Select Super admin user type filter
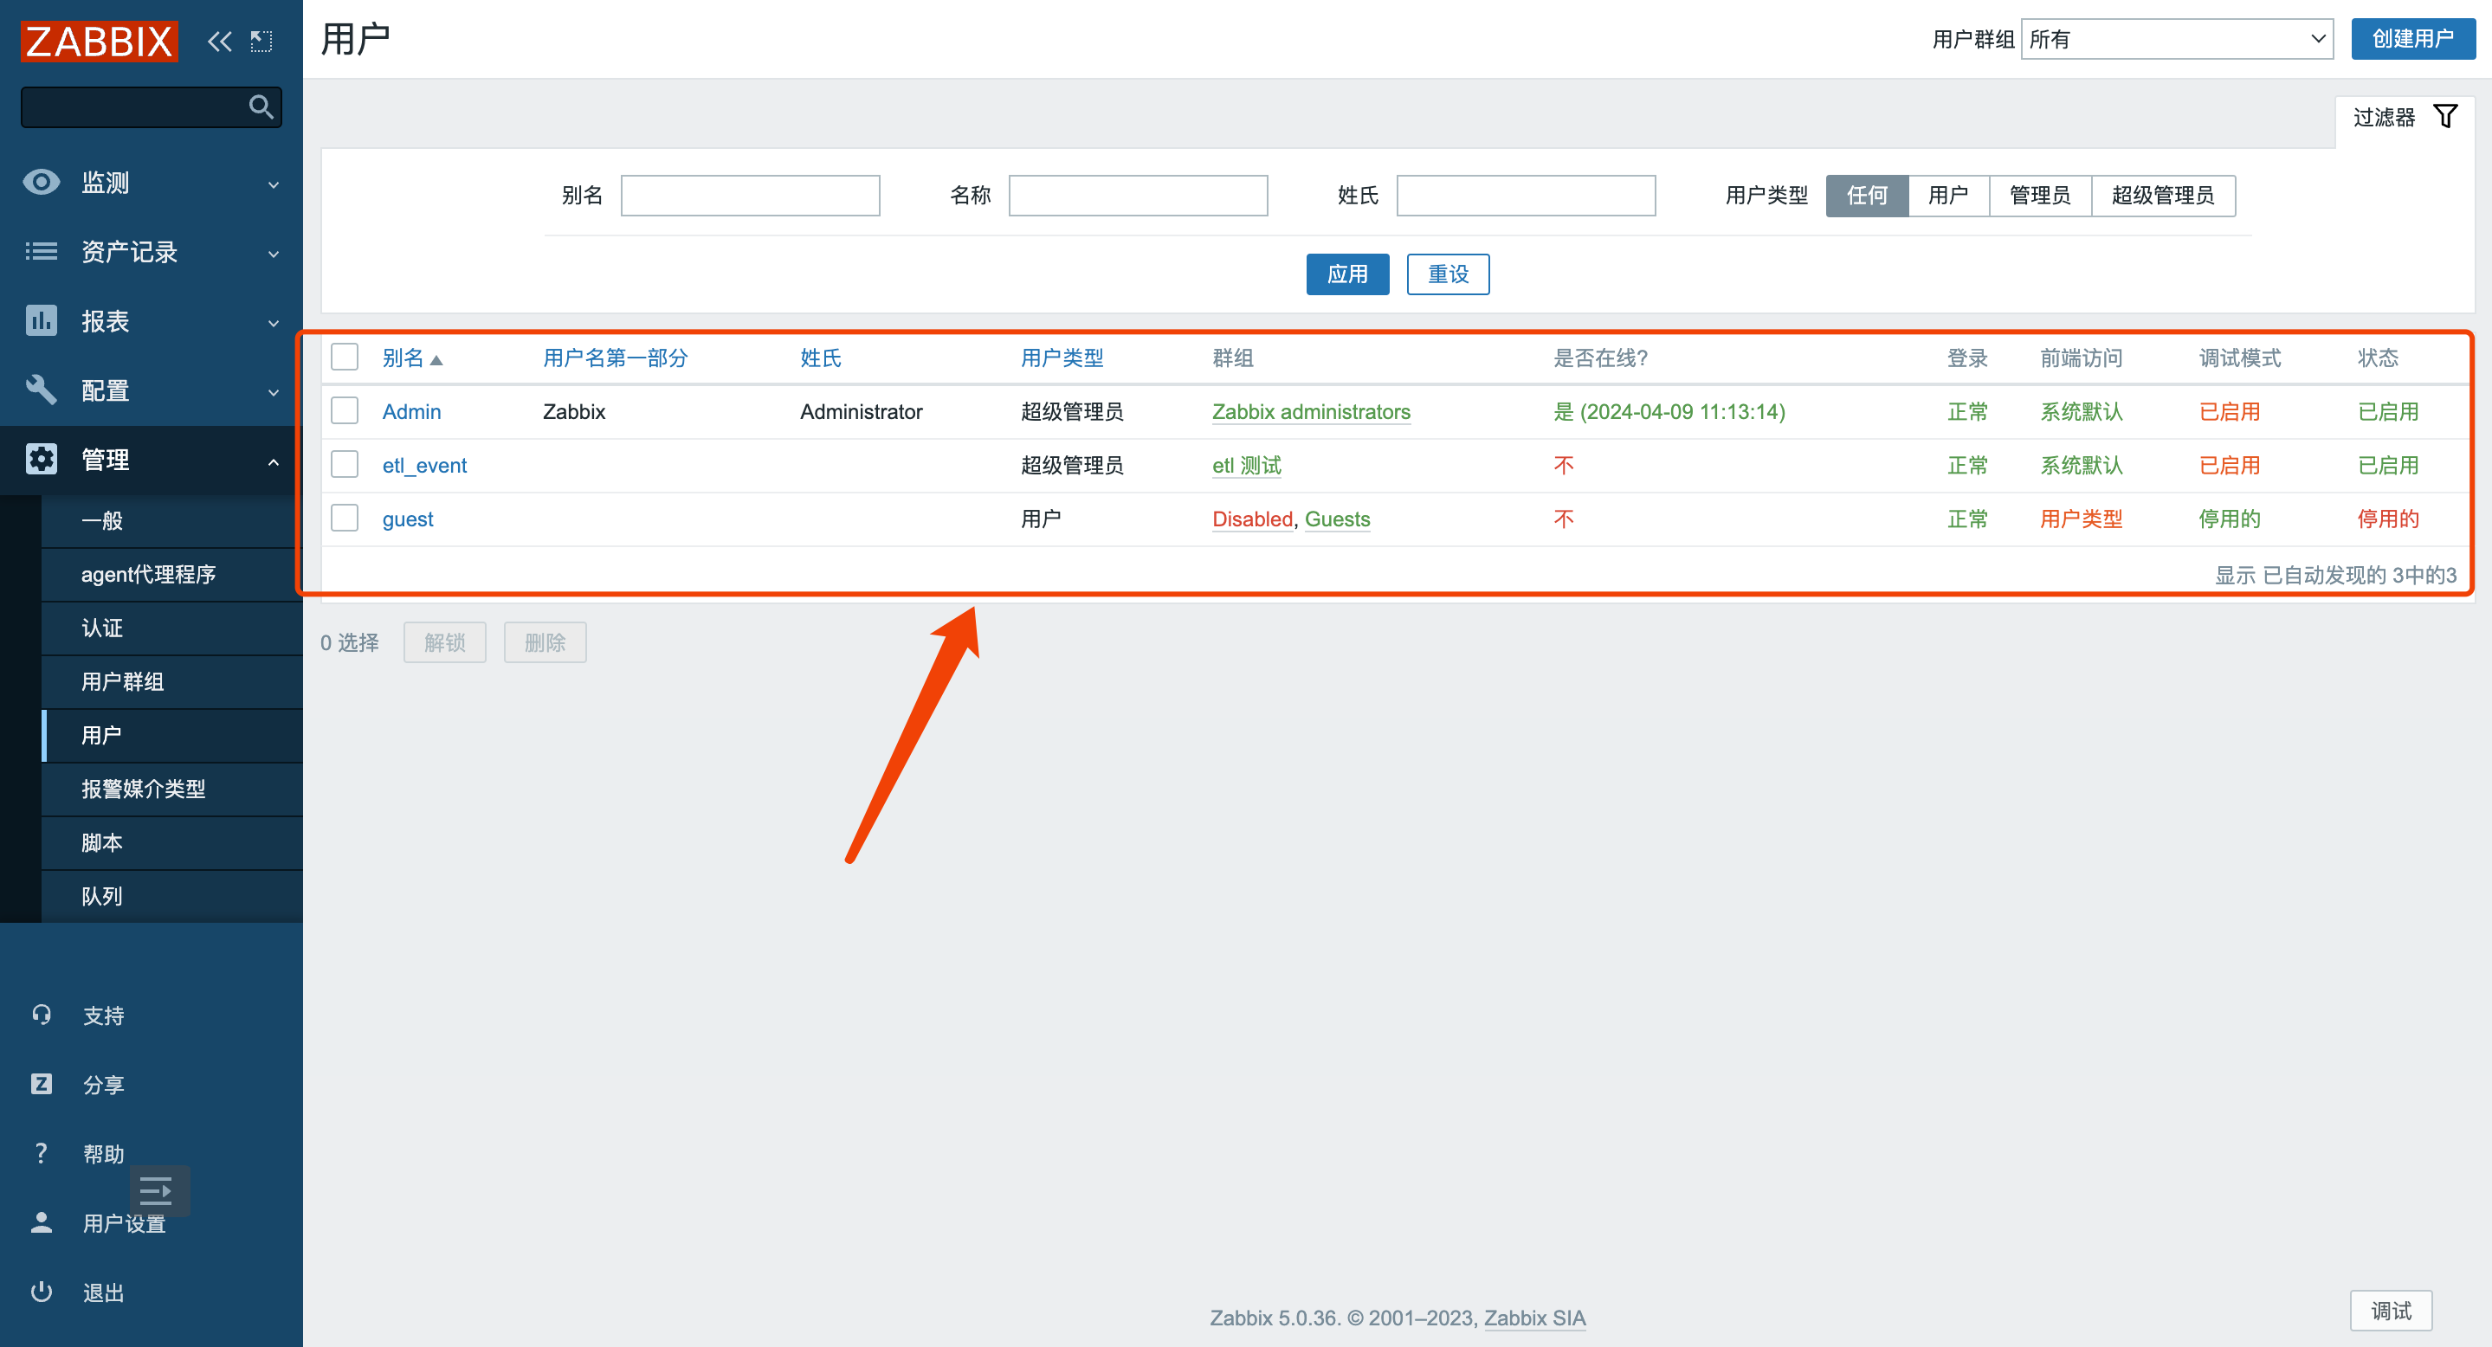Image resolution: width=2492 pixels, height=1347 pixels. tap(2162, 196)
